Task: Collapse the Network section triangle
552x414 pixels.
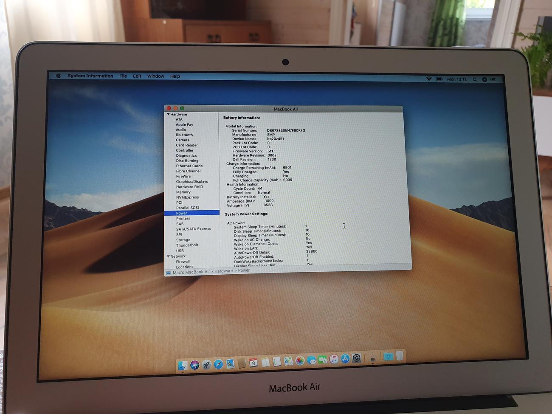Action: (x=168, y=256)
